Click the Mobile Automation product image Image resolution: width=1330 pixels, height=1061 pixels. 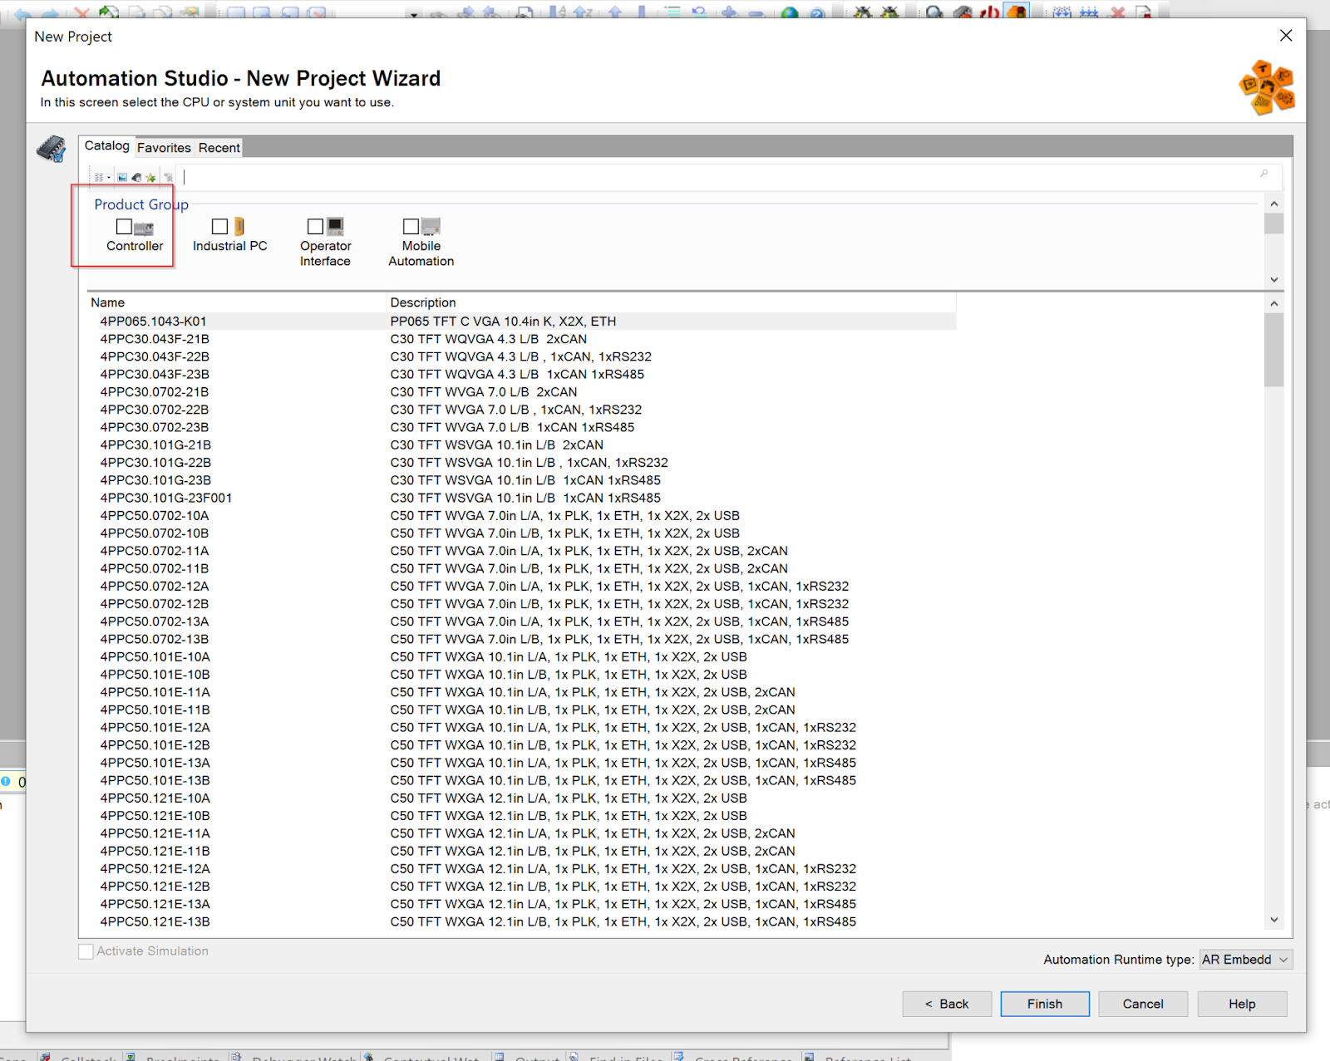coord(431,226)
